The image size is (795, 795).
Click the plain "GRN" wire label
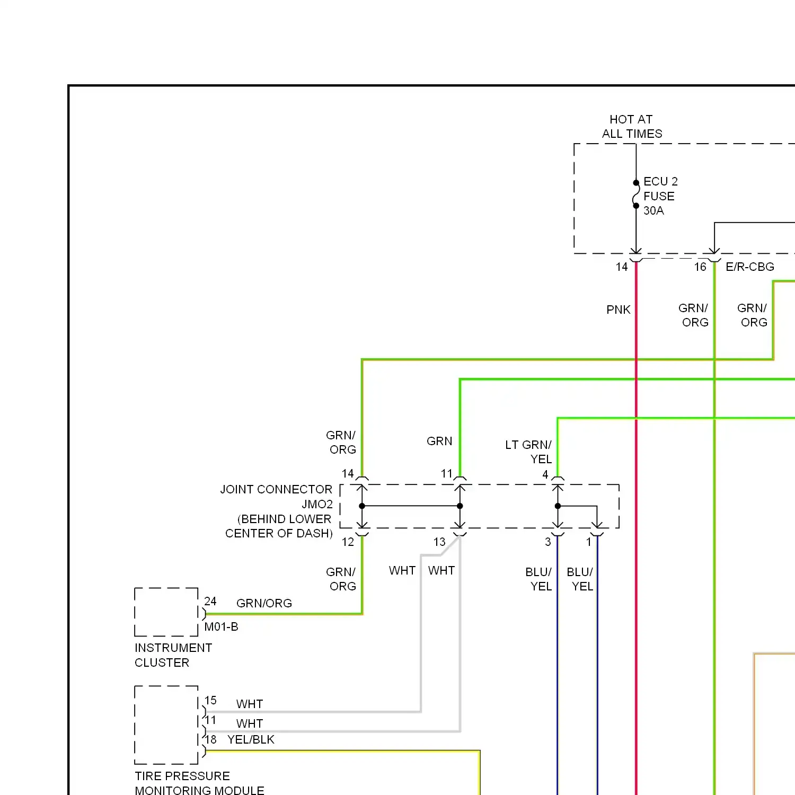coord(439,441)
